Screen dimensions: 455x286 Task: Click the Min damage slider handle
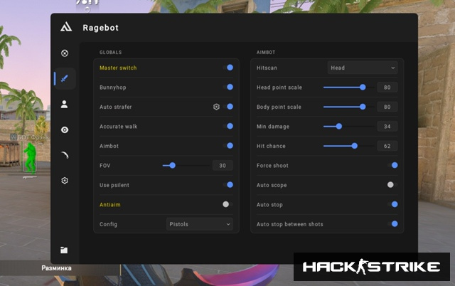[x=338, y=126]
